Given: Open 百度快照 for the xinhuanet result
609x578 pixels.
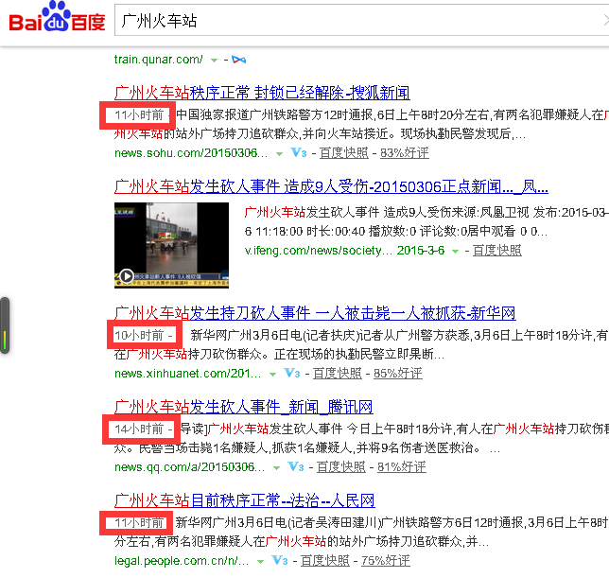Looking at the screenshot, I should coord(337,374).
